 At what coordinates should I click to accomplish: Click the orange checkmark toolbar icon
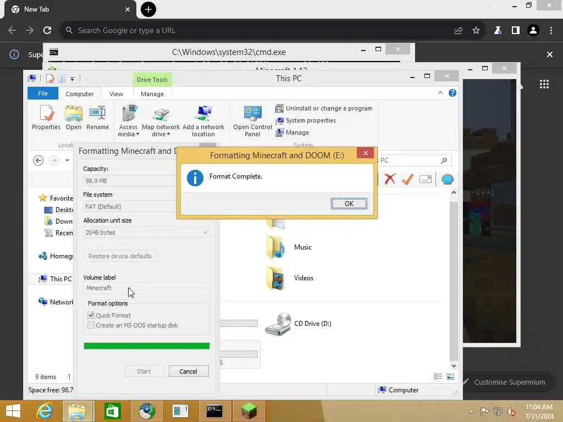[x=407, y=179]
